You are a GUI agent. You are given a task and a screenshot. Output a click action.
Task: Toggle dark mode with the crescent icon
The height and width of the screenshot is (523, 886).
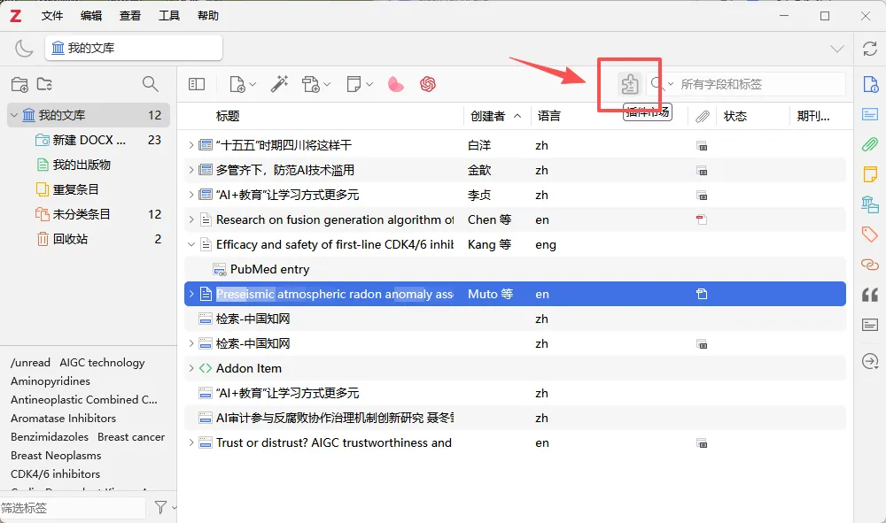(25, 49)
